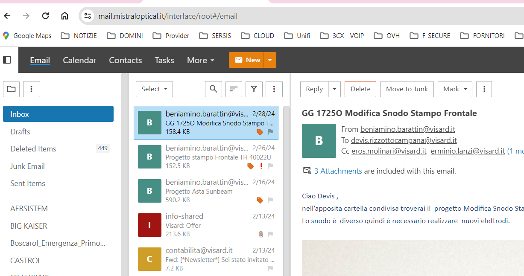Open the Deleted Items folder

33,149
